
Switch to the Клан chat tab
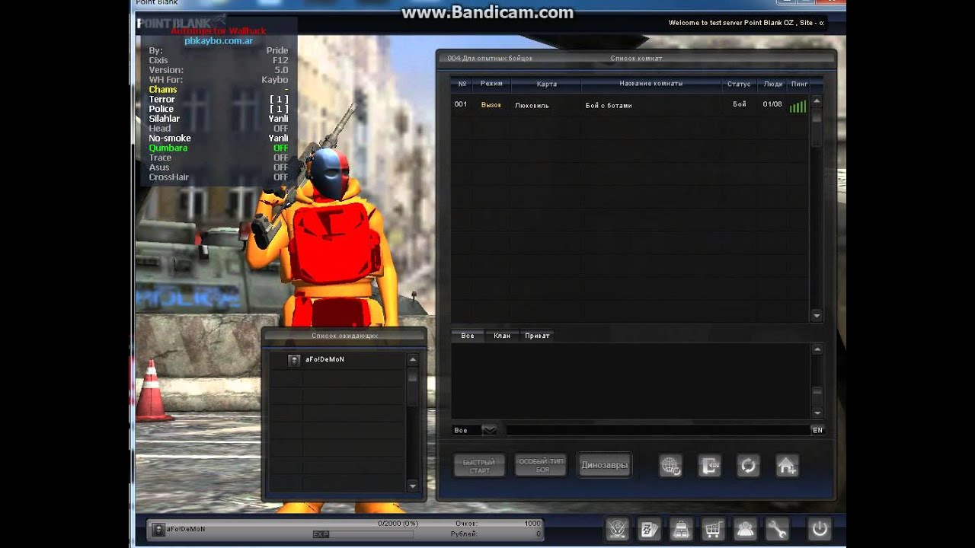click(x=502, y=336)
